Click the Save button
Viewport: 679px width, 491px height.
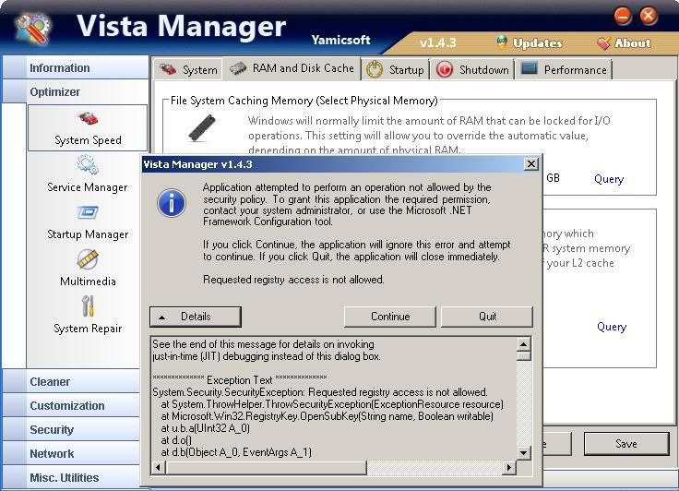625,443
